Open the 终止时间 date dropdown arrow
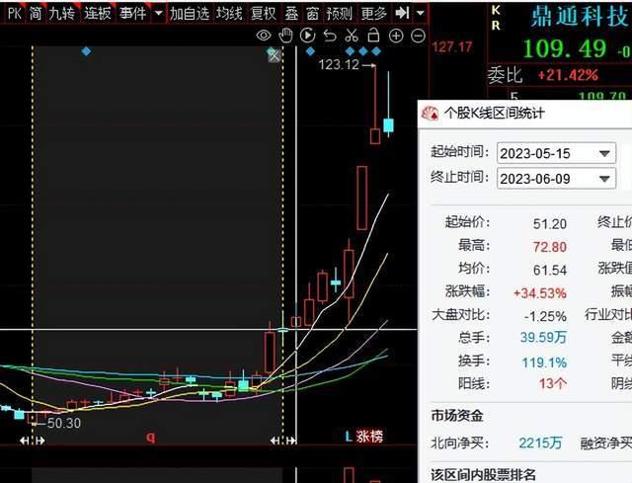 point(603,179)
